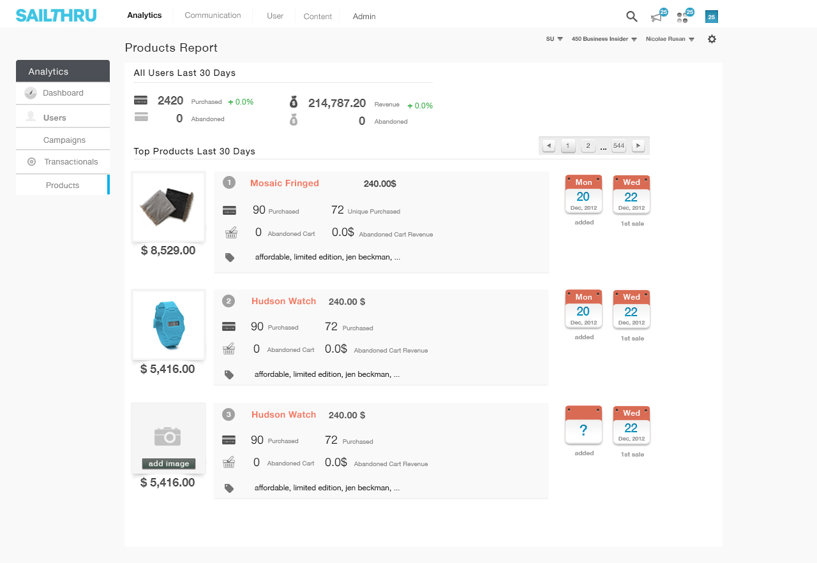Click the Mosaic Fringed product thumbnail
This screenshot has width=817, height=563.
pos(169,207)
